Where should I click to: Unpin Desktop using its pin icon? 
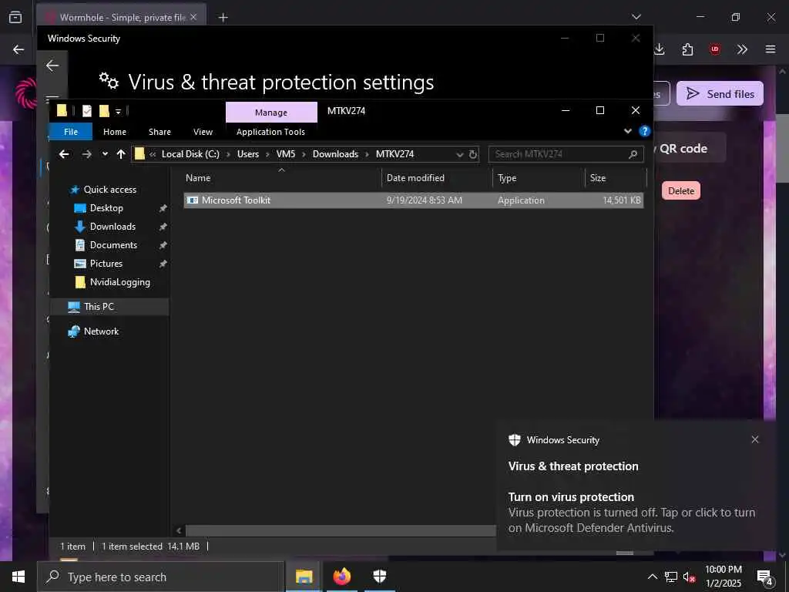pyautogui.click(x=163, y=208)
